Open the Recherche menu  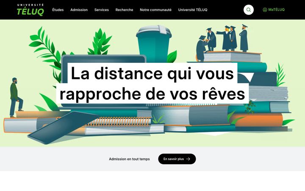pos(124,10)
